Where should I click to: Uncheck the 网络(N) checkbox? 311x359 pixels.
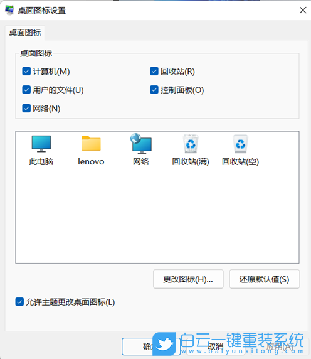[26, 109]
